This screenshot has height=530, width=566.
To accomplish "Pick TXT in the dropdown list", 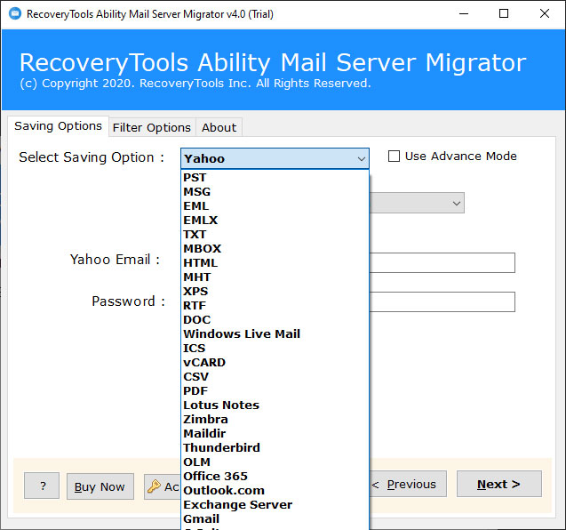I will [x=275, y=234].
